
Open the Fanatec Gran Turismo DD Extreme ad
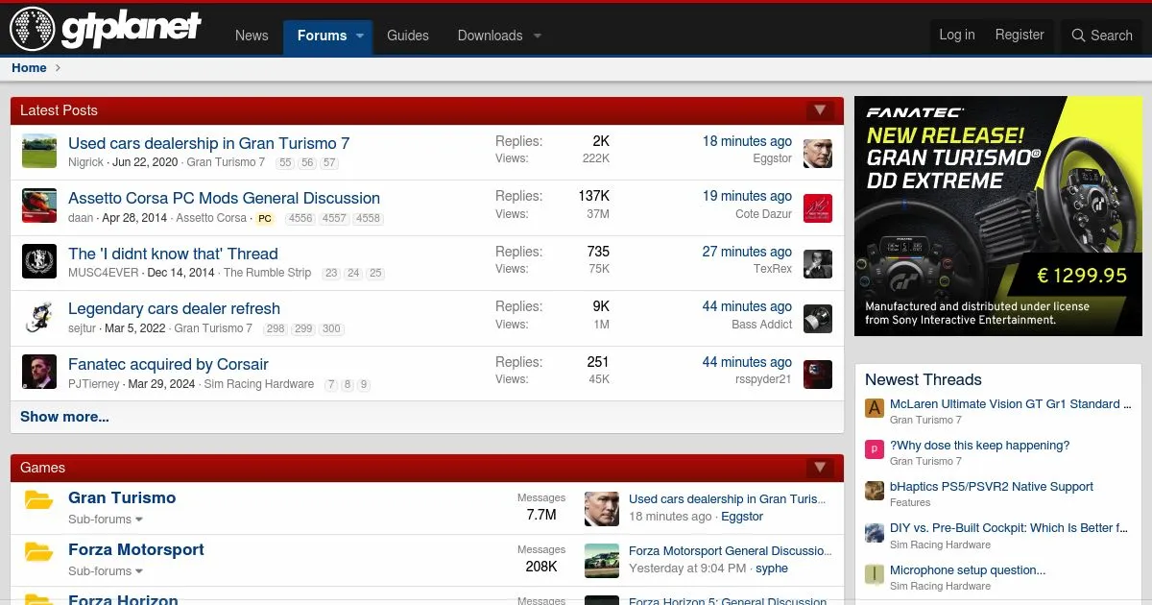tap(997, 215)
